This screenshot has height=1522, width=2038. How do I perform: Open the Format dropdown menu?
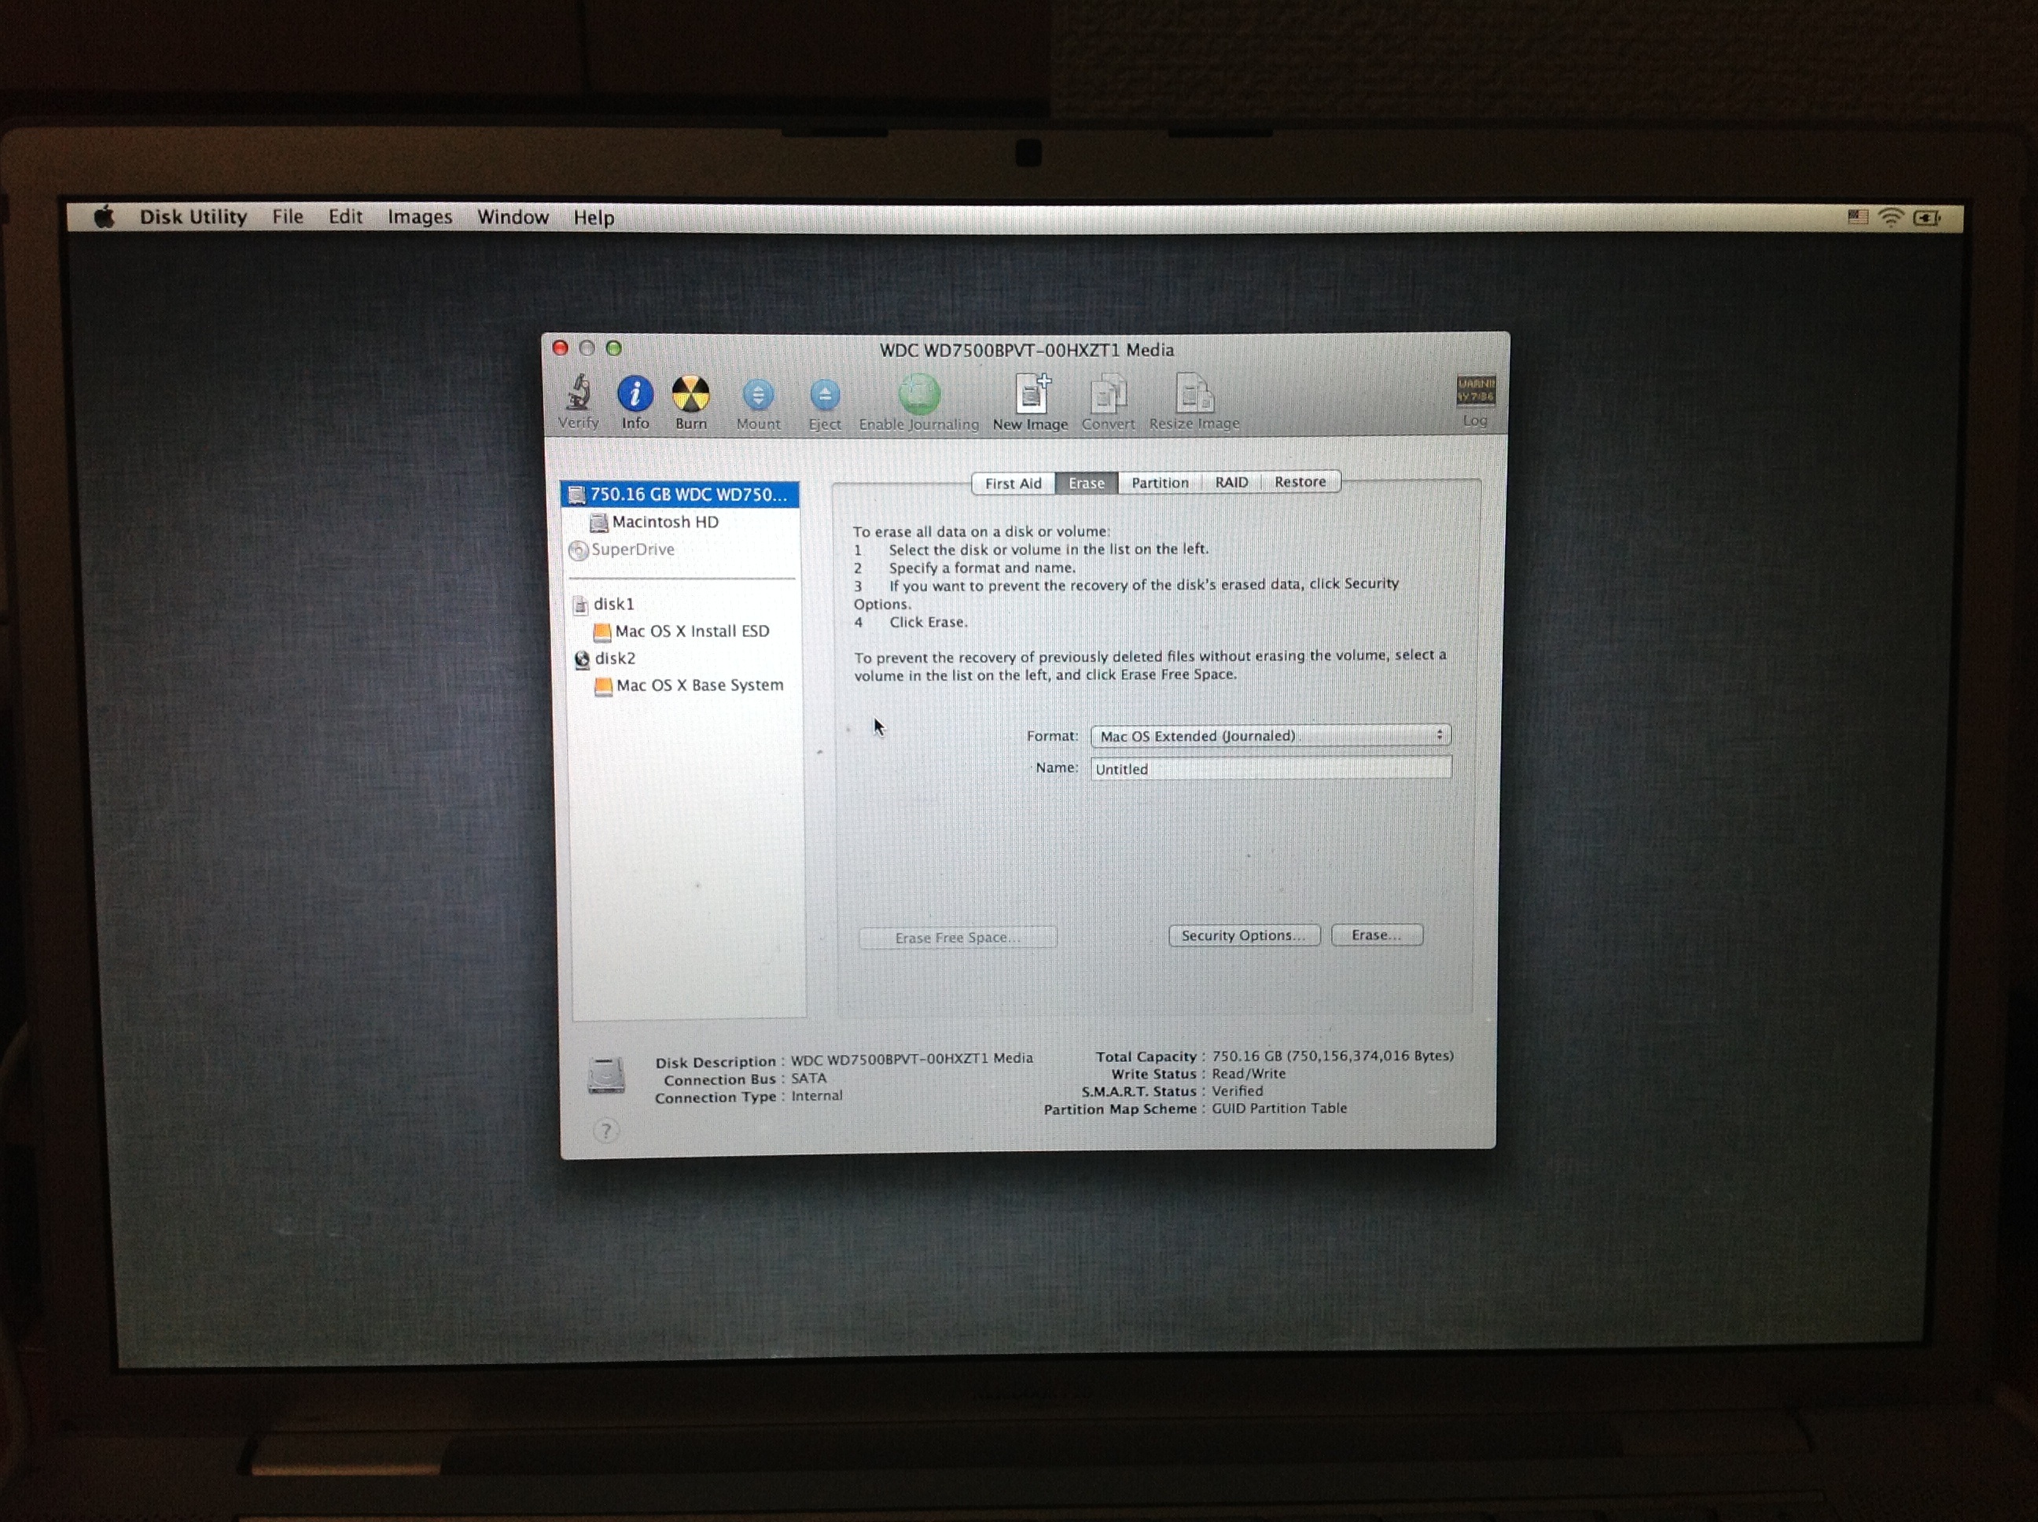[1271, 735]
